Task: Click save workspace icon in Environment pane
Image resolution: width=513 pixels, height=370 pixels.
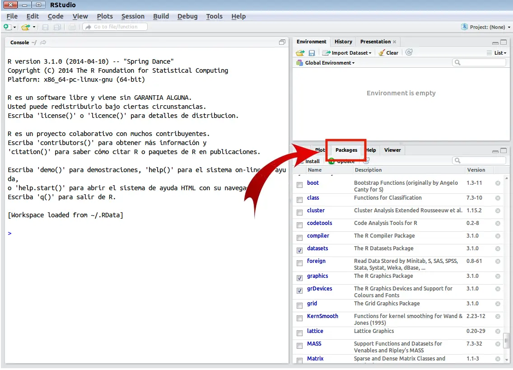Action: tap(312, 53)
